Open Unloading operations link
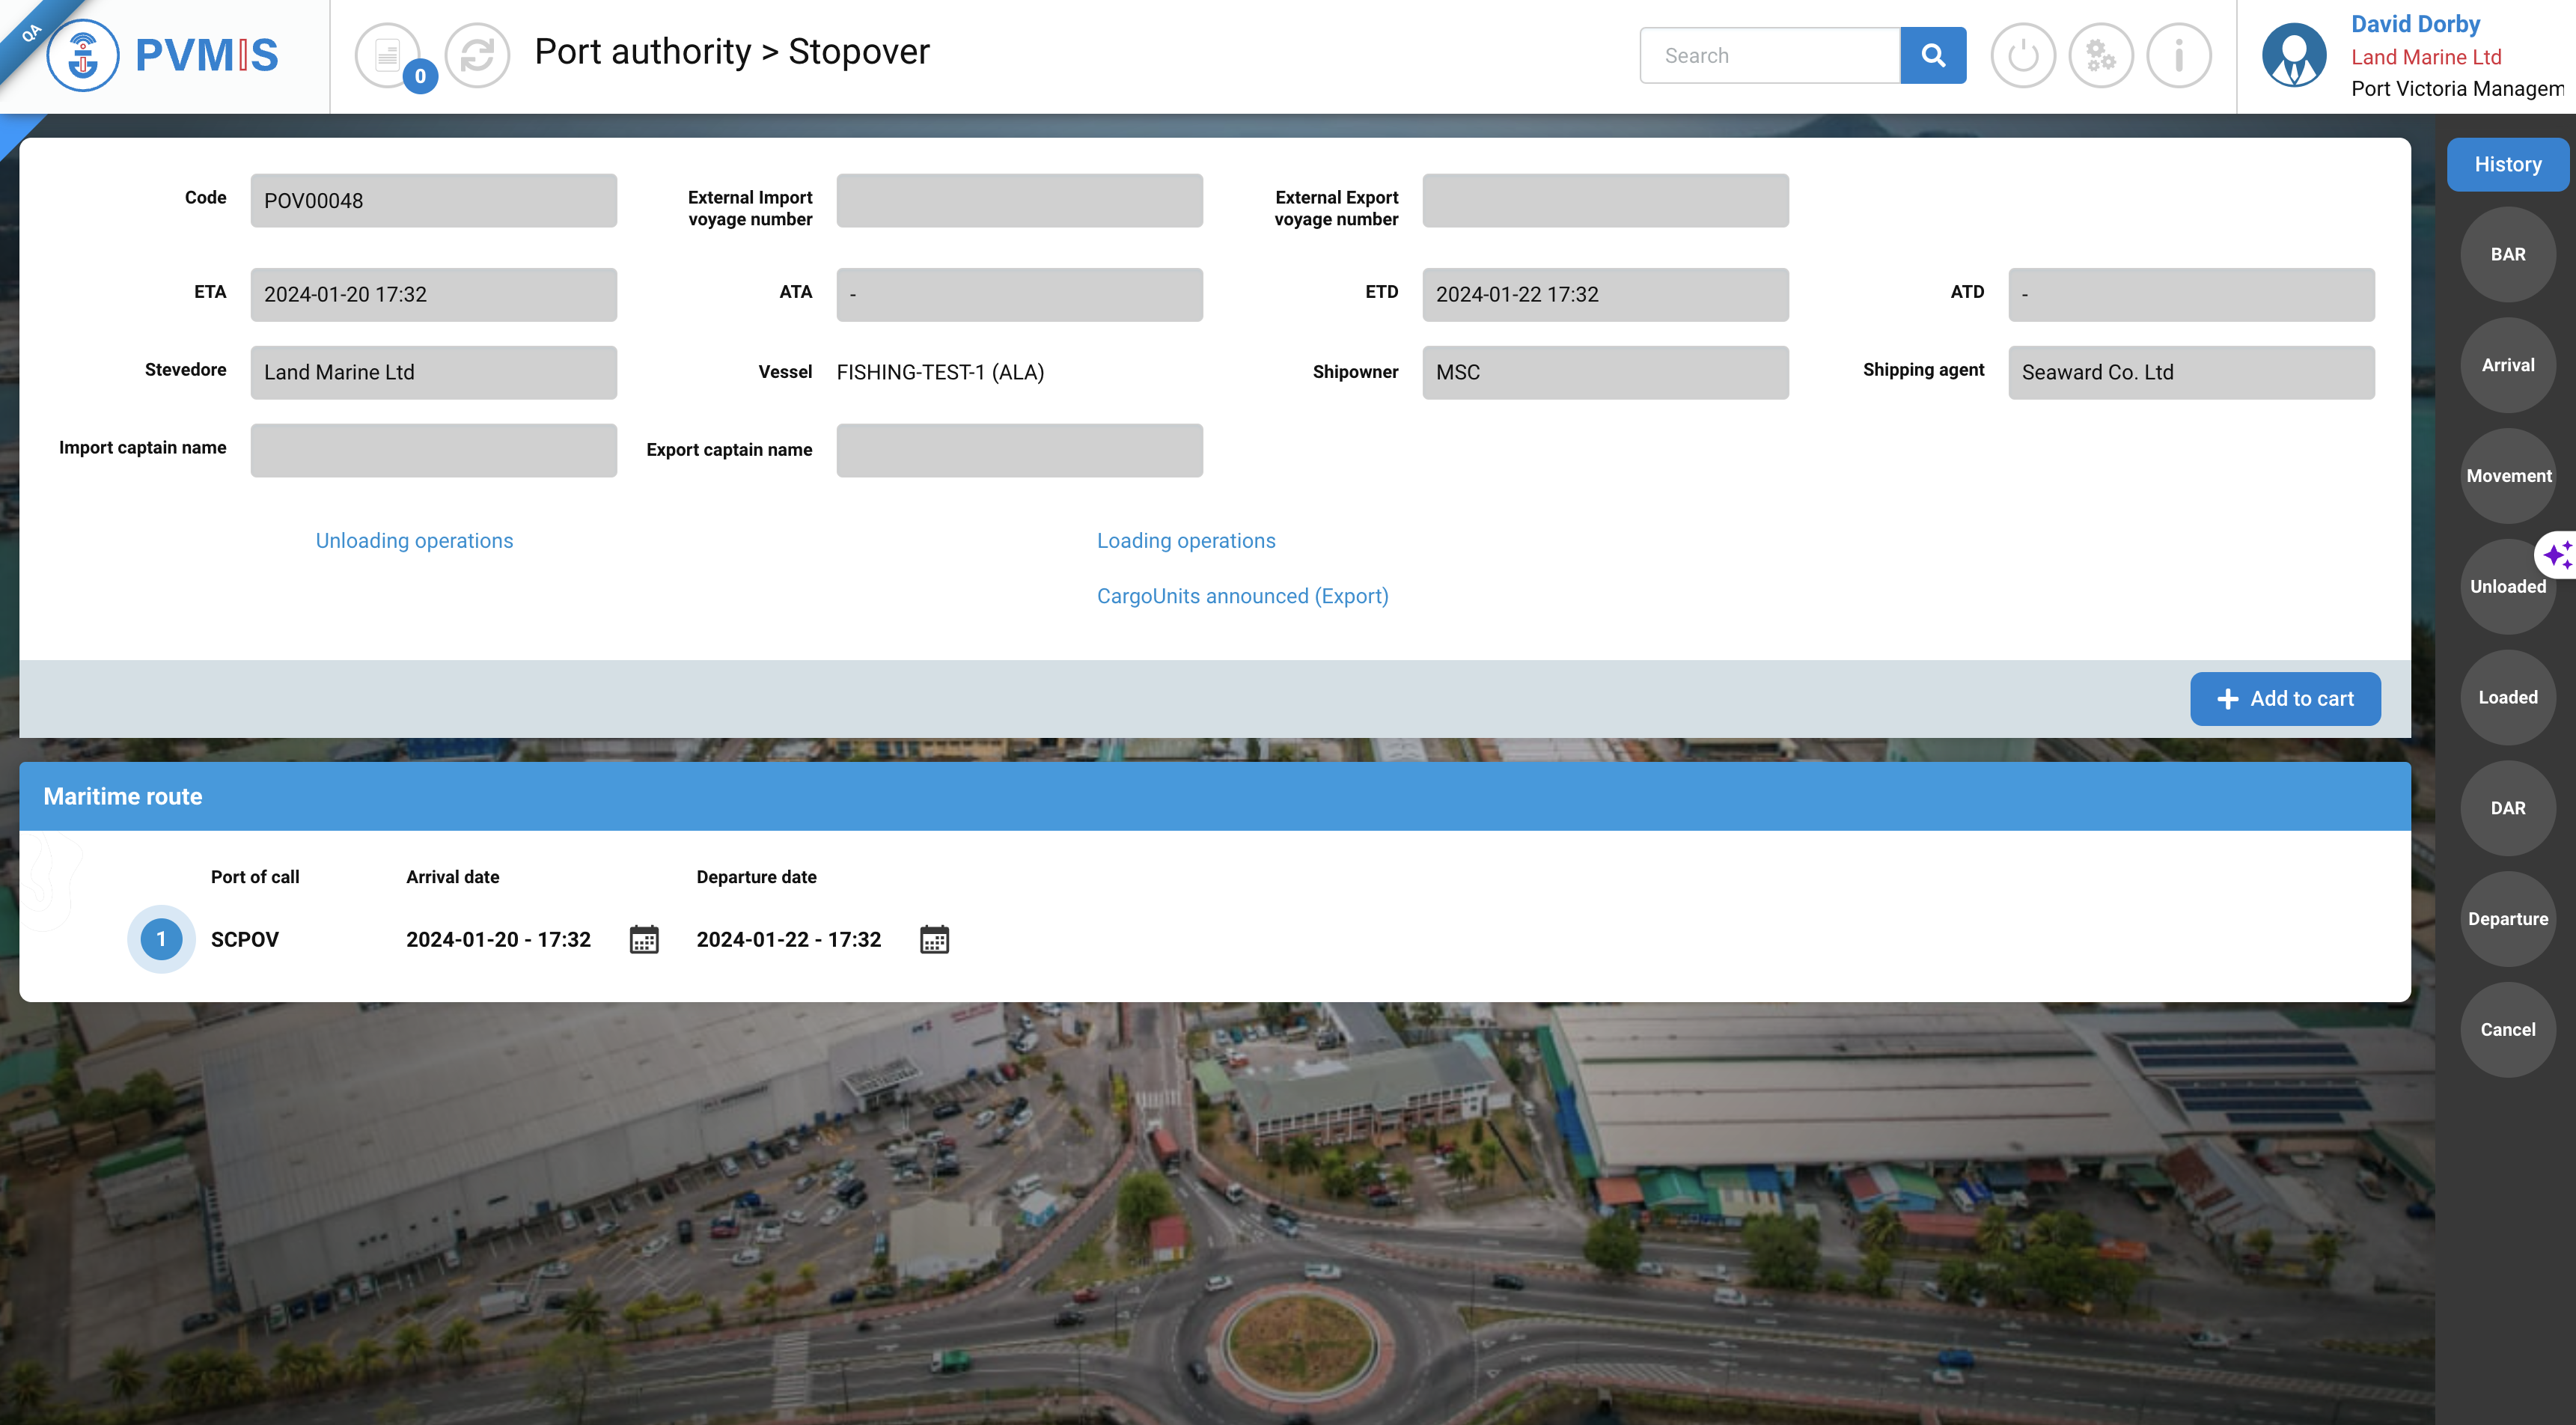This screenshot has height=1425, width=2576. click(x=414, y=541)
